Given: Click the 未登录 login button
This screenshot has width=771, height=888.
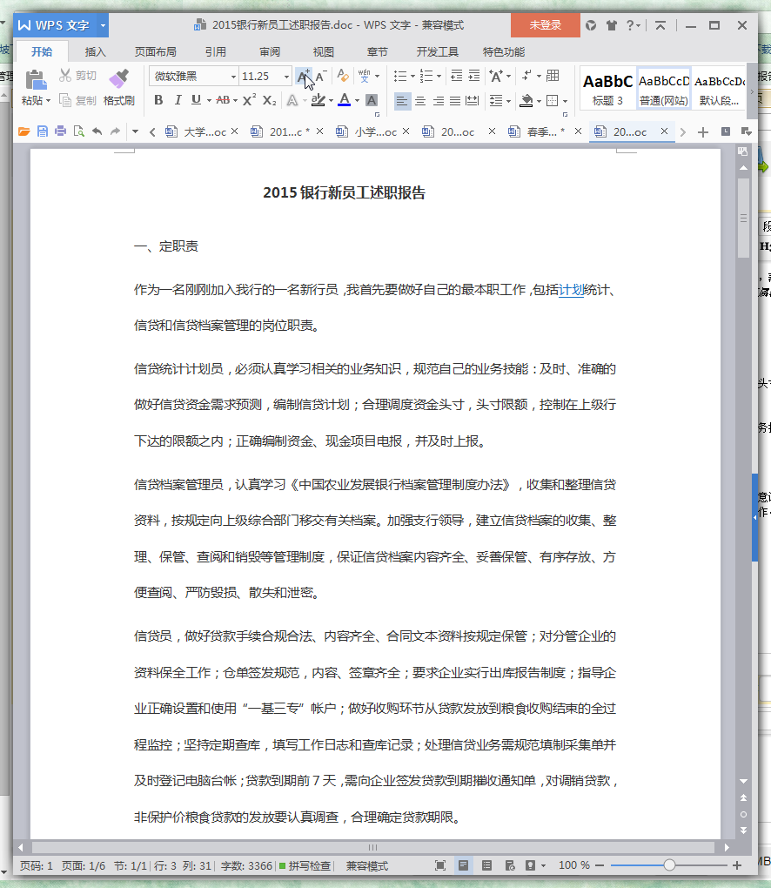Looking at the screenshot, I should point(546,26).
